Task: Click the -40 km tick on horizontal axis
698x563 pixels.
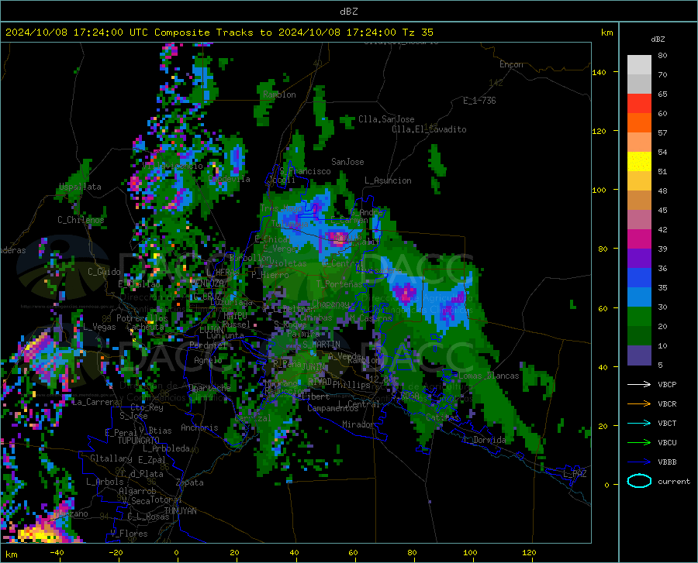Action: (x=57, y=552)
